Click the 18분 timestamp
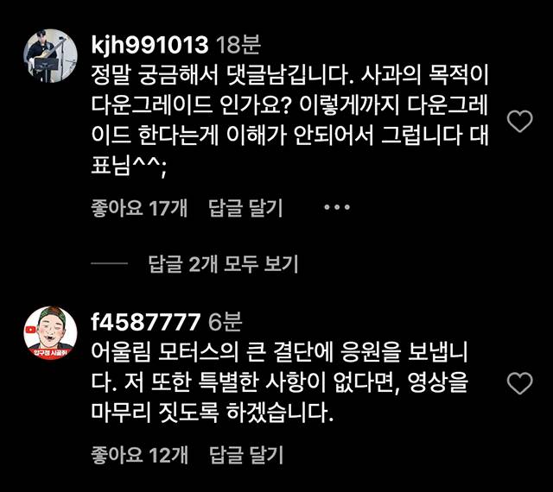553x492 pixels. [238, 45]
